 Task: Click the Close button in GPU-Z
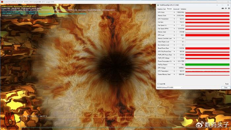(226, 87)
